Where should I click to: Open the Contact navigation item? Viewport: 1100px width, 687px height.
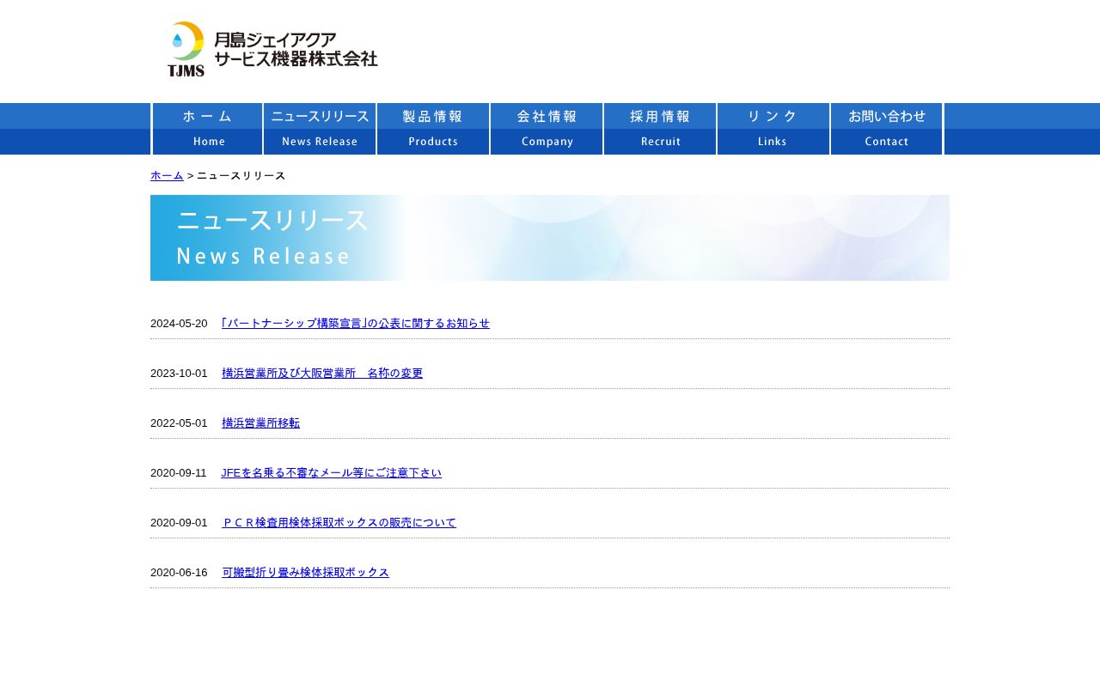click(887, 129)
